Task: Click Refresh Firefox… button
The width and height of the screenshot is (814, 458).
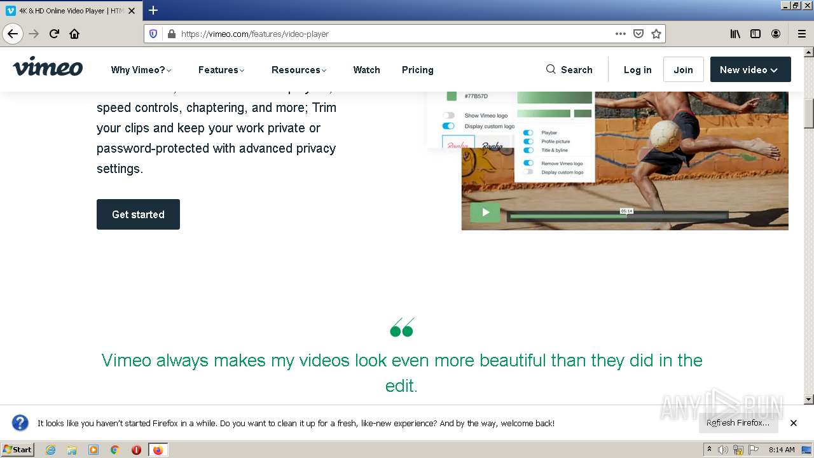Action: click(x=738, y=423)
